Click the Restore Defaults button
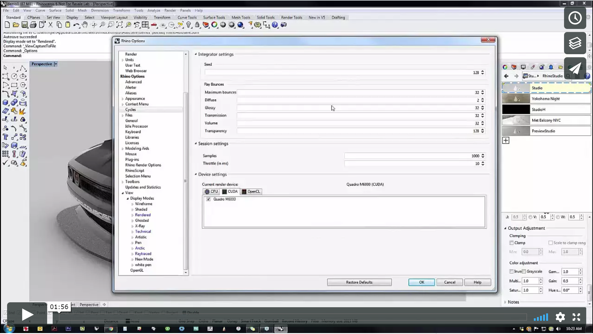593x334 pixels. (x=359, y=282)
